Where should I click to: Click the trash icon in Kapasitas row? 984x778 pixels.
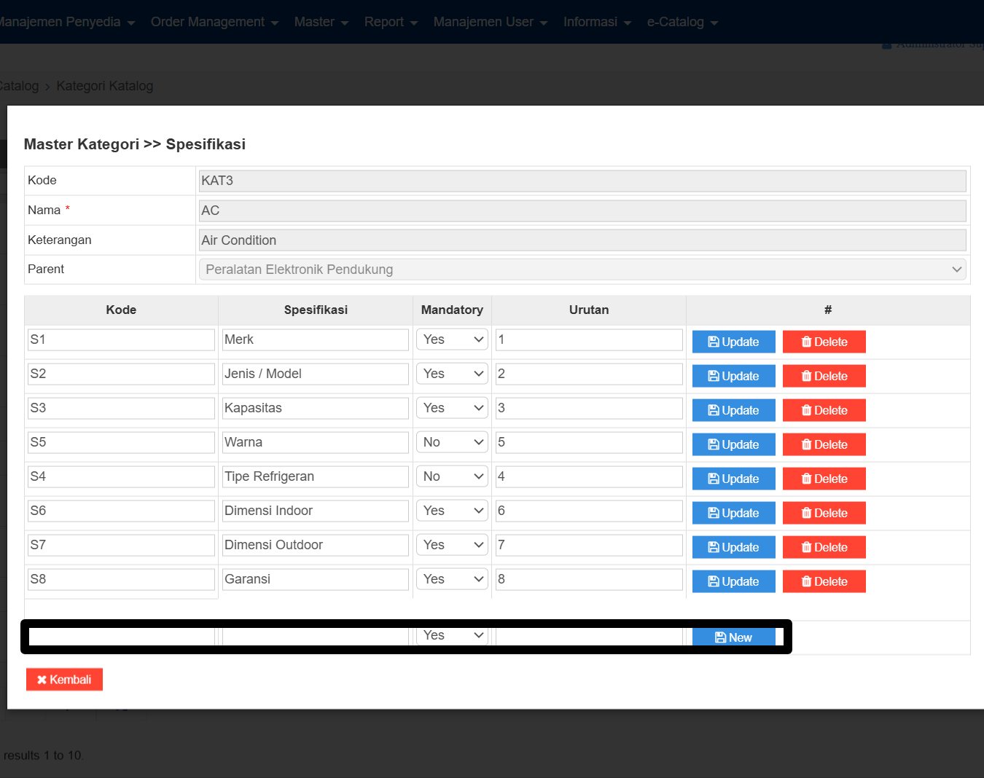pyautogui.click(x=806, y=410)
